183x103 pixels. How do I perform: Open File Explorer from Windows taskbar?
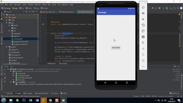tap(11, 100)
